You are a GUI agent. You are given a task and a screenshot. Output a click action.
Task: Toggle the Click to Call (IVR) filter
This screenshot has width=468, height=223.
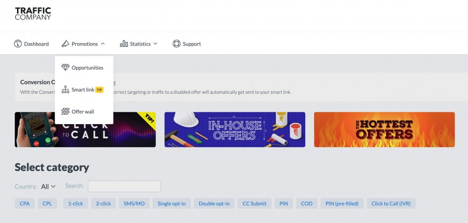pyautogui.click(x=391, y=204)
